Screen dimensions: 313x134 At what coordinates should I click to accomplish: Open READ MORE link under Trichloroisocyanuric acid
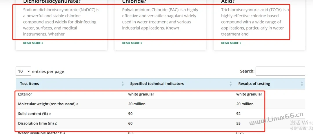(231, 43)
